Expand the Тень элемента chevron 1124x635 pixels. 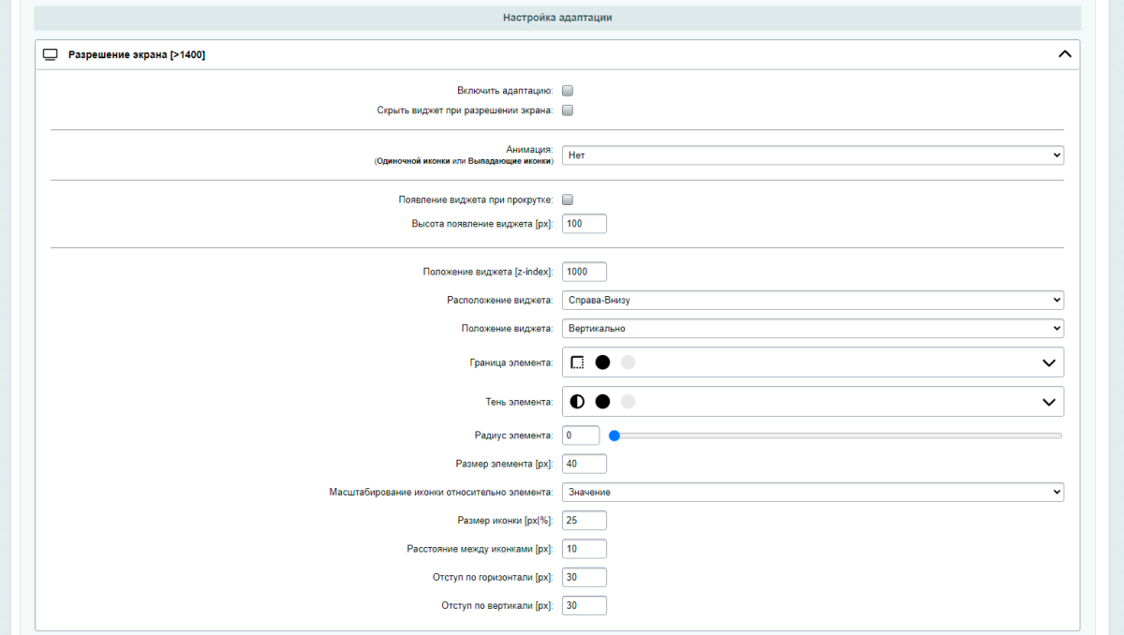(1049, 402)
